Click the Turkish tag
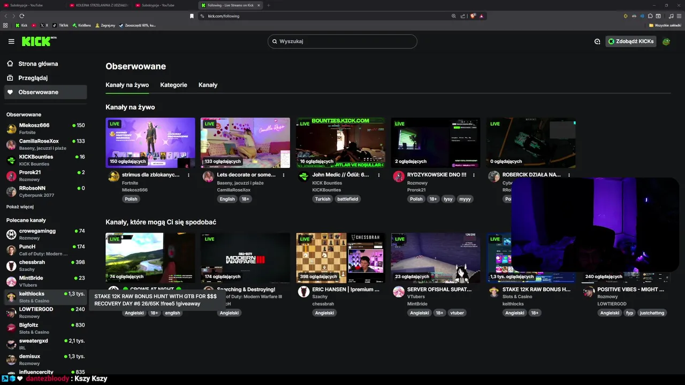The width and height of the screenshot is (685, 385). click(x=323, y=199)
